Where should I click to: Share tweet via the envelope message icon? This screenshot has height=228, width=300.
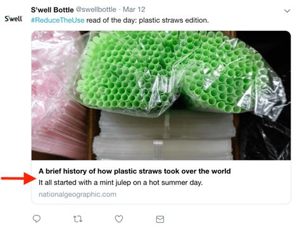click(x=160, y=219)
